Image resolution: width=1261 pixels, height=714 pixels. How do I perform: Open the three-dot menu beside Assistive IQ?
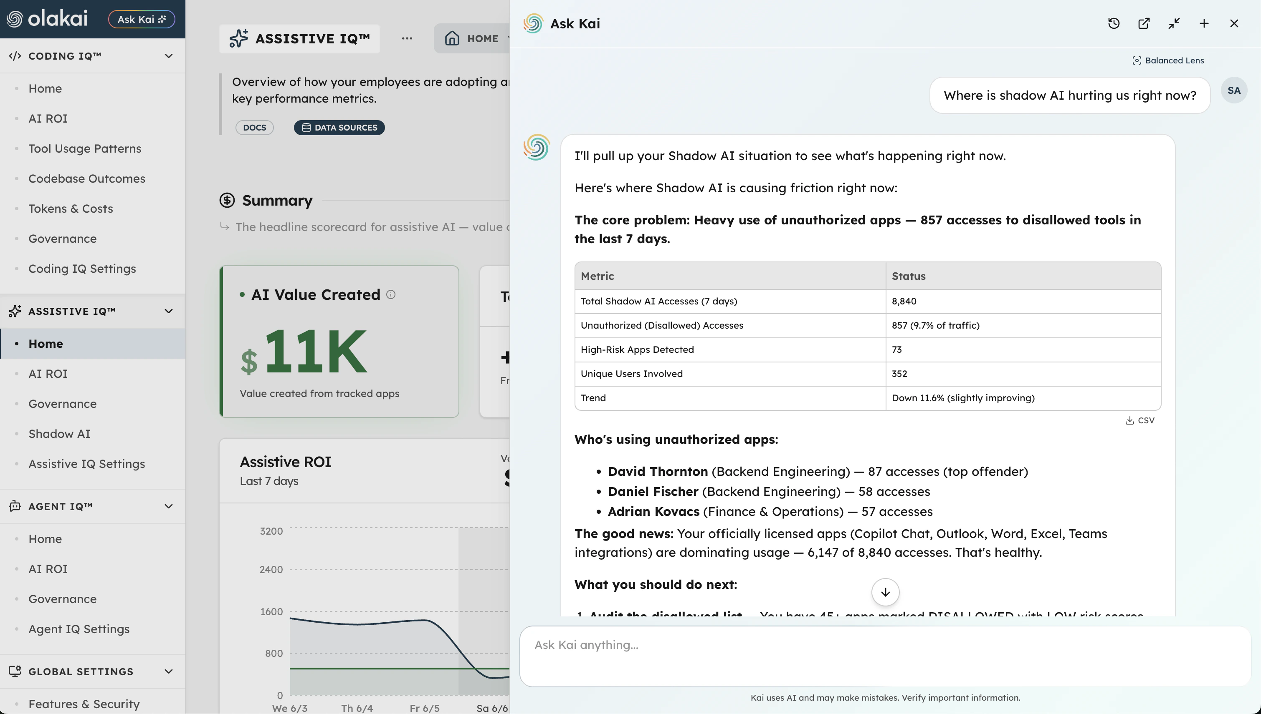(407, 38)
